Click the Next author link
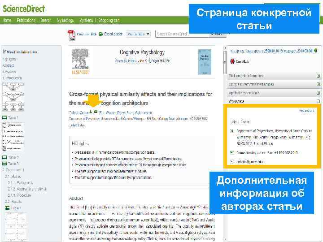The image size is (323, 242). (307, 111)
